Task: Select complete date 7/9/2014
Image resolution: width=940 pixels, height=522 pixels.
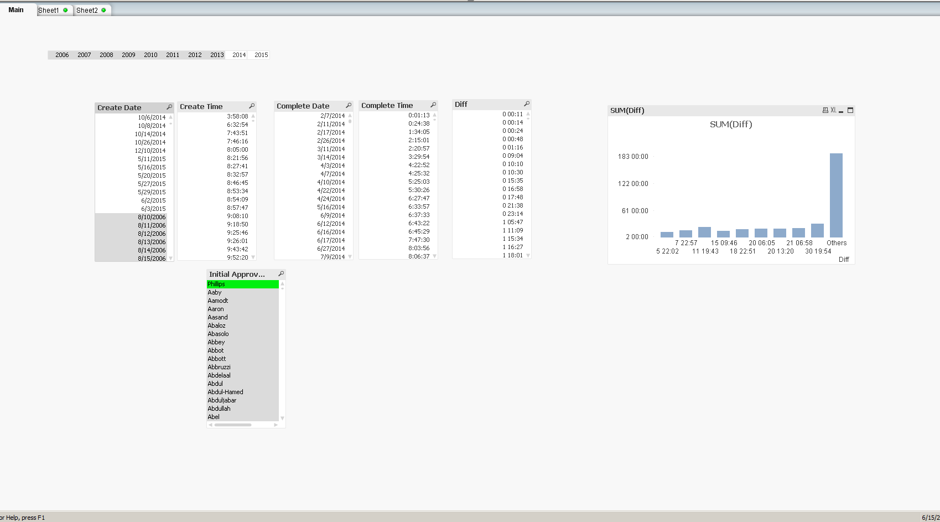Action: pyautogui.click(x=310, y=257)
